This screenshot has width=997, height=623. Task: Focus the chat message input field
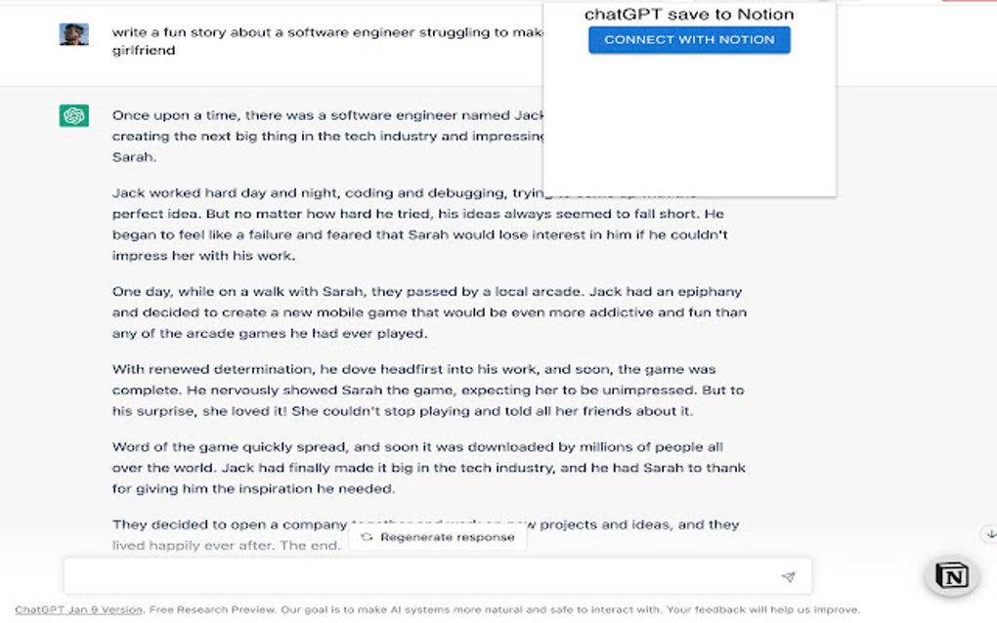click(x=420, y=577)
